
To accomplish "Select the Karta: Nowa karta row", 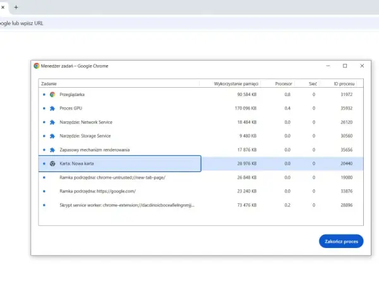I will point(201,163).
